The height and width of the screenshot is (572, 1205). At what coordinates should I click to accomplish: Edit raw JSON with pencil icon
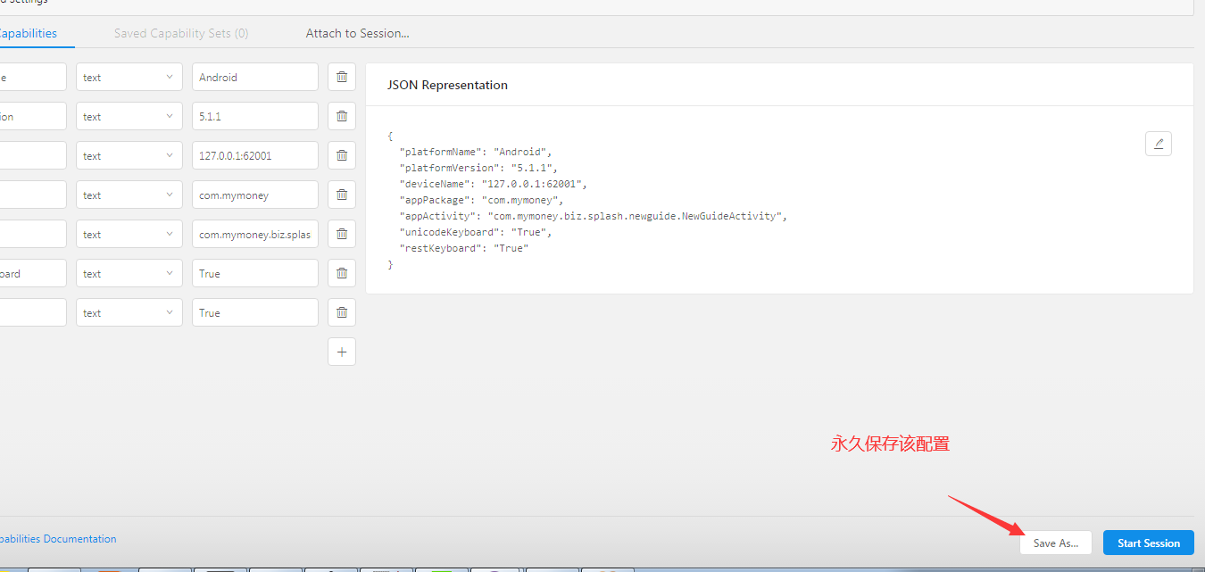coord(1159,144)
